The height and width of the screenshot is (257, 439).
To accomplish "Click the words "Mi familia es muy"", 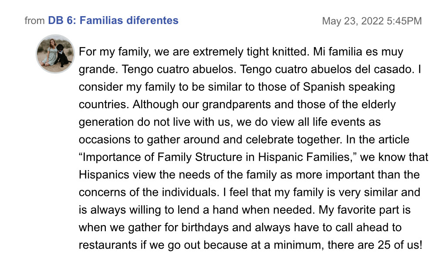I will click(x=358, y=52).
